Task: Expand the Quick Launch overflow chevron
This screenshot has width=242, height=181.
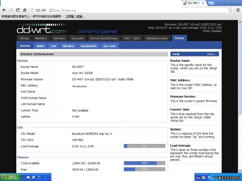Action: tap(45, 176)
